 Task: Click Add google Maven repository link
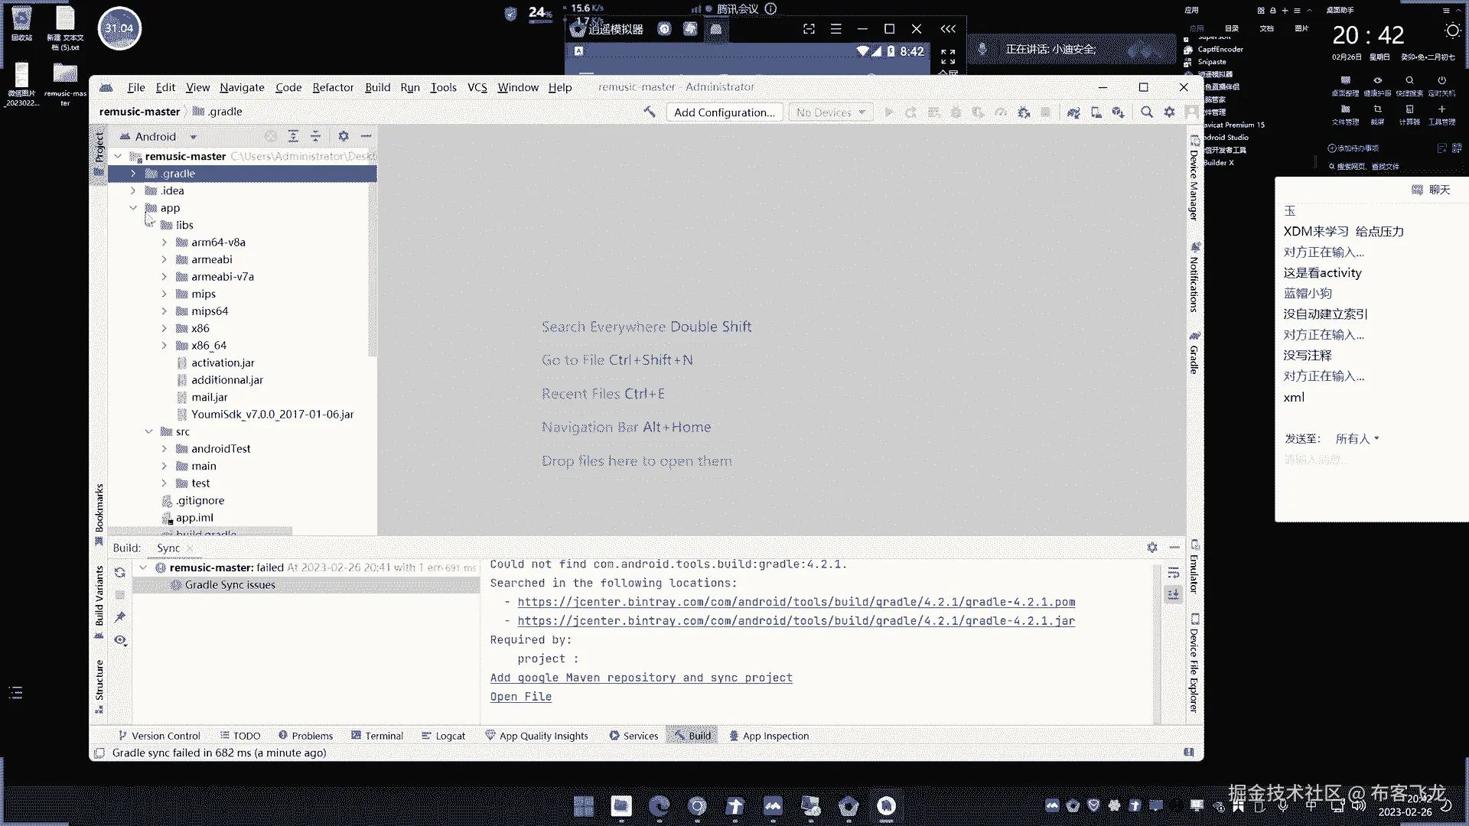click(x=641, y=678)
